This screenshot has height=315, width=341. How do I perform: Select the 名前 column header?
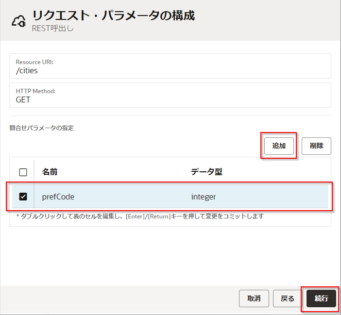(50, 172)
